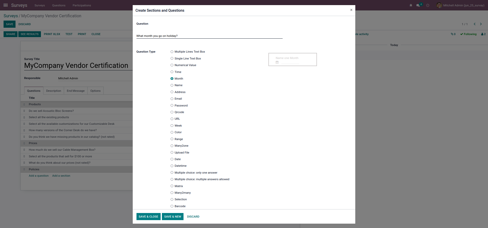Switch to the Questions tab
The width and height of the screenshot is (488, 228).
(x=34, y=91)
